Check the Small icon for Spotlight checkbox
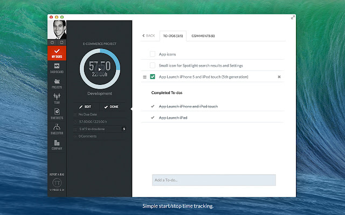This screenshot has width=345, height=215. 153,65
